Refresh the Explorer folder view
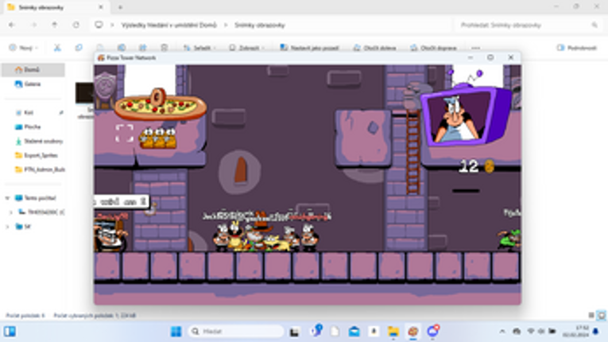 coord(76,25)
